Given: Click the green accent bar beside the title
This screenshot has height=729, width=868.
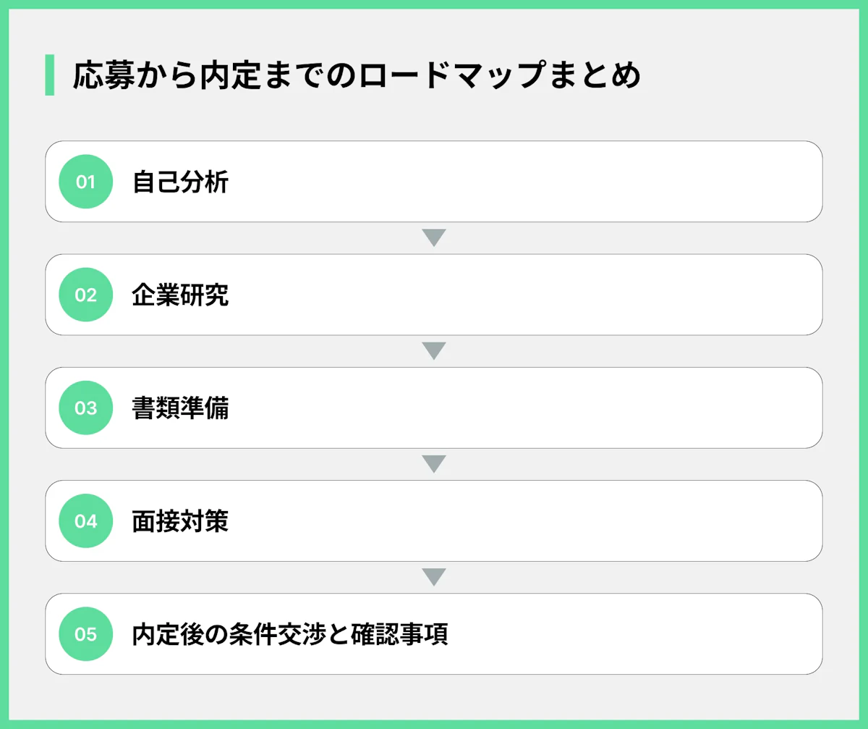Looking at the screenshot, I should pyautogui.click(x=49, y=75).
